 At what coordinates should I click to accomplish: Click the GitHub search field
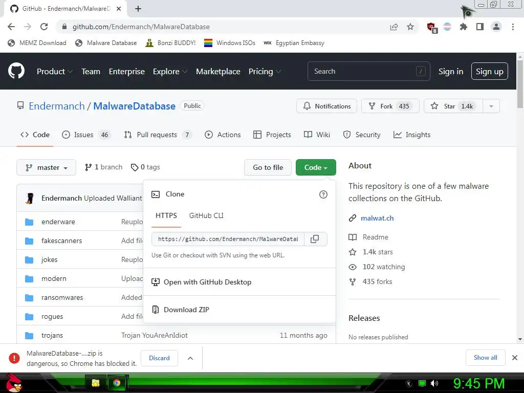pos(368,71)
